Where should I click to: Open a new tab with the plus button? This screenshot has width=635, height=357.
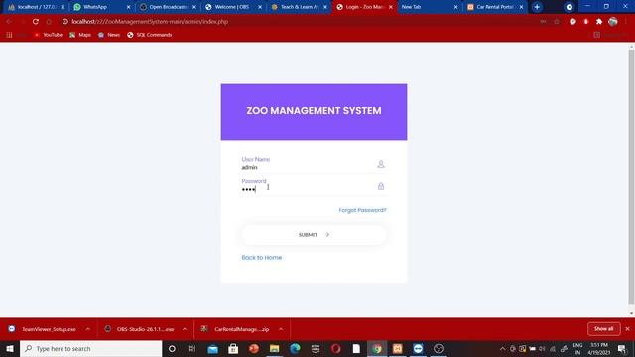point(537,7)
